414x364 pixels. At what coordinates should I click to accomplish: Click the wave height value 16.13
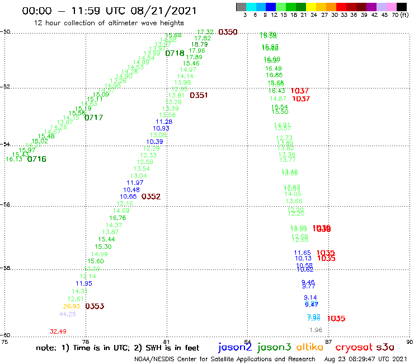(x=14, y=159)
